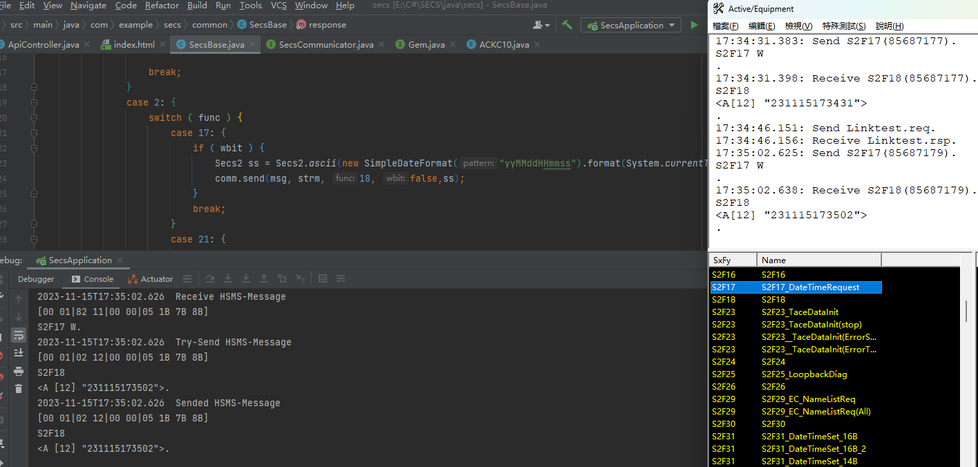978x467 pixels.
Task: Open the Run menu
Action: pyautogui.click(x=223, y=6)
